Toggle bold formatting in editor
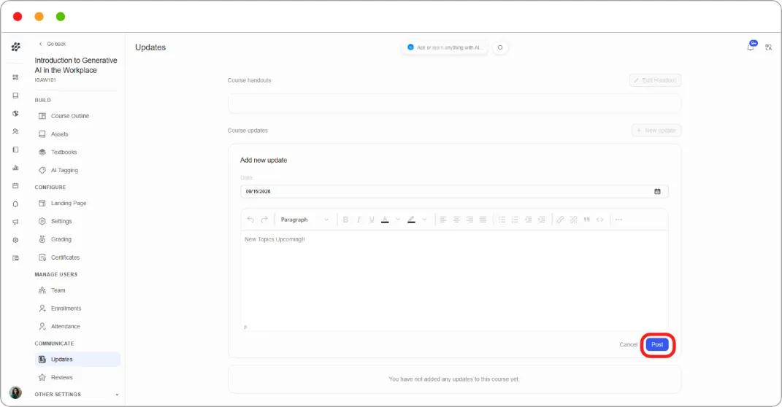 345,220
